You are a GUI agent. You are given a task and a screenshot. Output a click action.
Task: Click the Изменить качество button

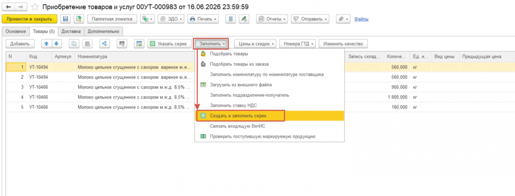(343, 43)
